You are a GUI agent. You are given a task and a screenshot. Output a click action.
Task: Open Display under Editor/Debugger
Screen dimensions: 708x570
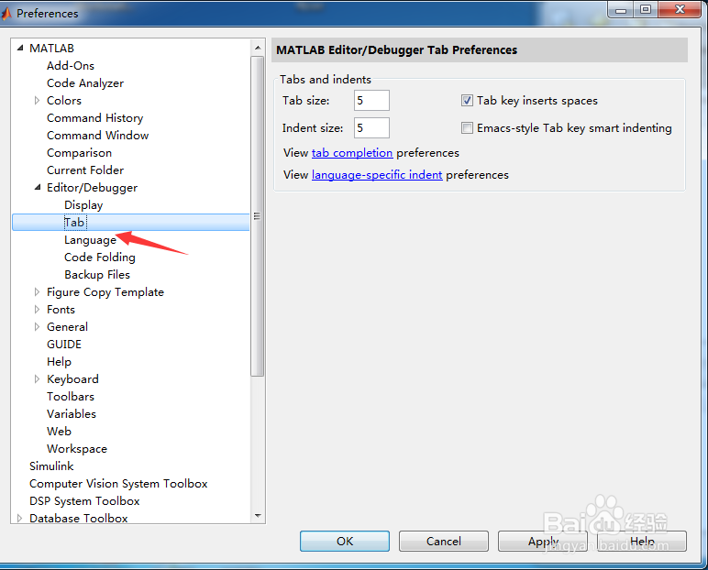[x=83, y=205]
